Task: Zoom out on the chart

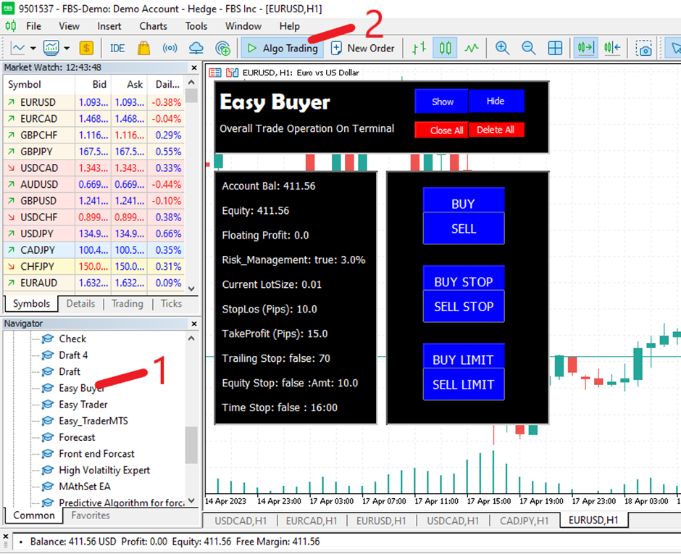Action: pos(528,49)
